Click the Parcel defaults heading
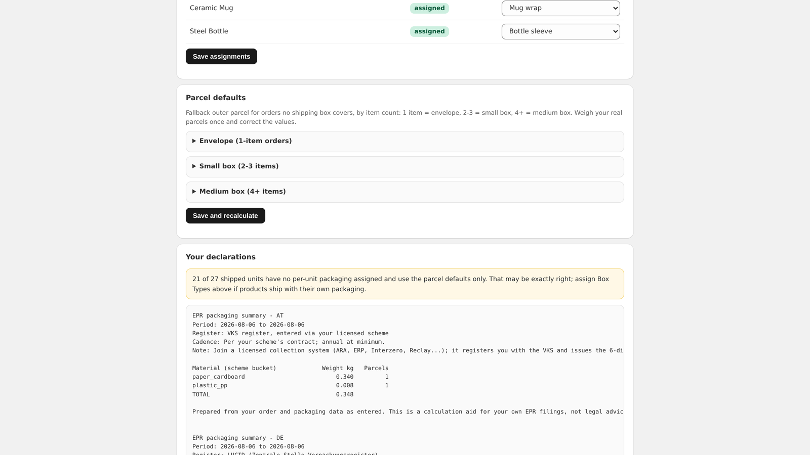Screen dimensions: 810x455 click(x=216, y=98)
